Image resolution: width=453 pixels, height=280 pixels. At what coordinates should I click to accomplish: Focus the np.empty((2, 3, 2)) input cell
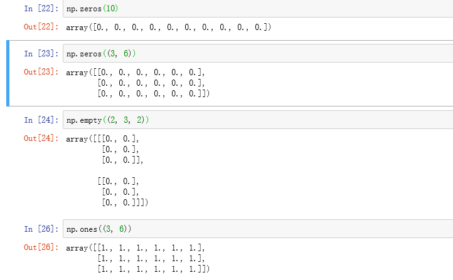coord(251,120)
